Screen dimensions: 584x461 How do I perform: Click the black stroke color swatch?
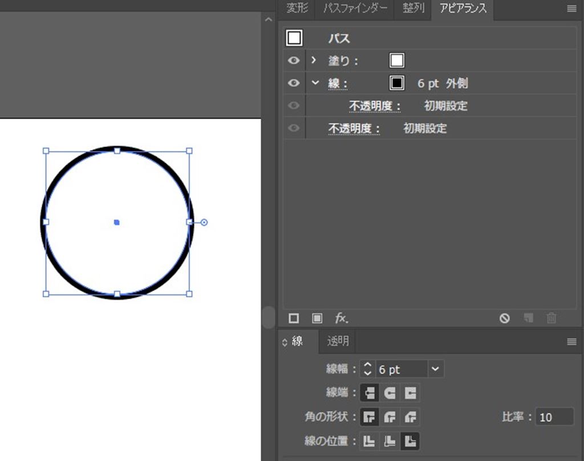(397, 83)
